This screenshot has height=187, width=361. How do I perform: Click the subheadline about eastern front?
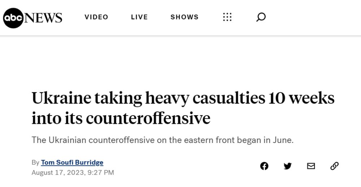(x=162, y=140)
